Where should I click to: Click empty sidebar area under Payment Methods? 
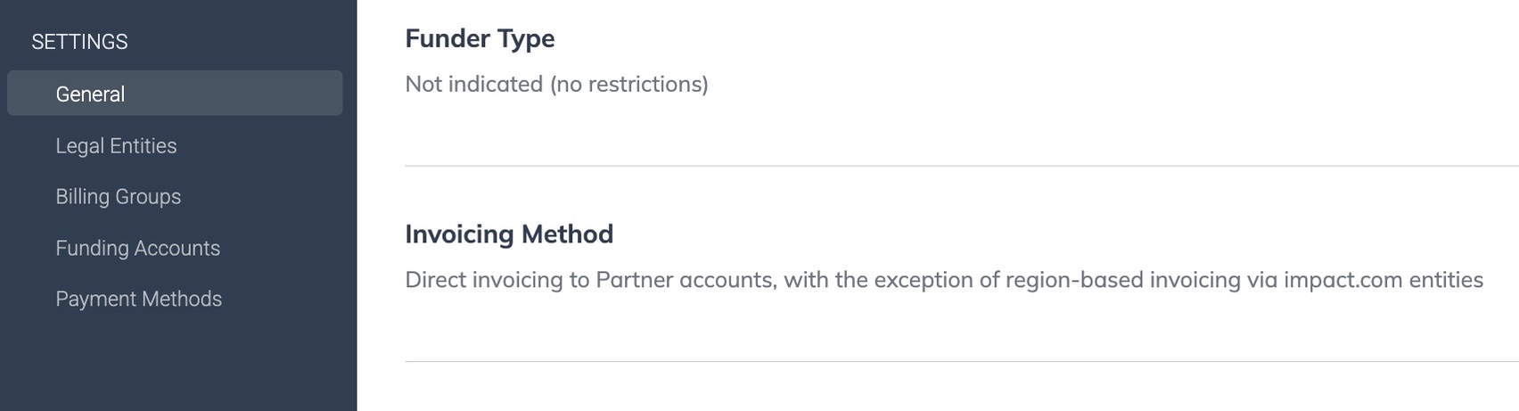click(x=178, y=366)
